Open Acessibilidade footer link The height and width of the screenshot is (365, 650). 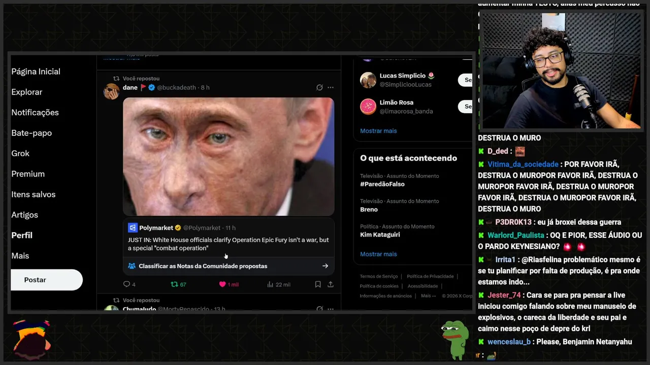[x=422, y=286]
